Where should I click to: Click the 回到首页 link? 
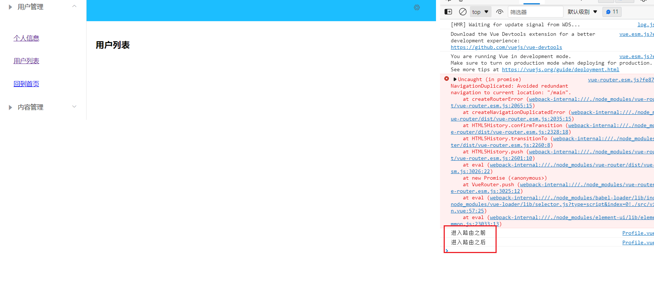(26, 84)
